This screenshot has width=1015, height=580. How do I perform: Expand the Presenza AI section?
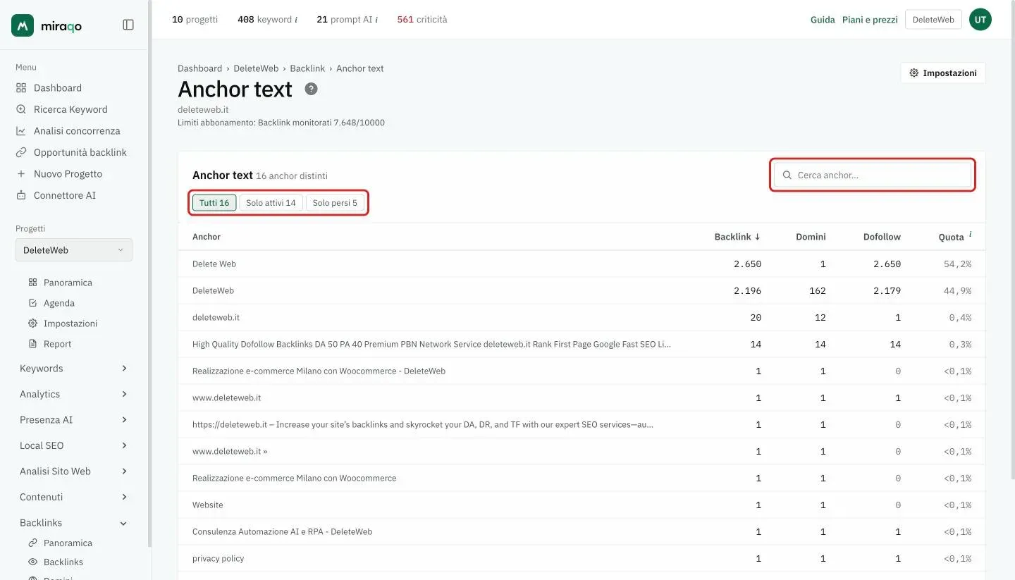click(x=74, y=420)
